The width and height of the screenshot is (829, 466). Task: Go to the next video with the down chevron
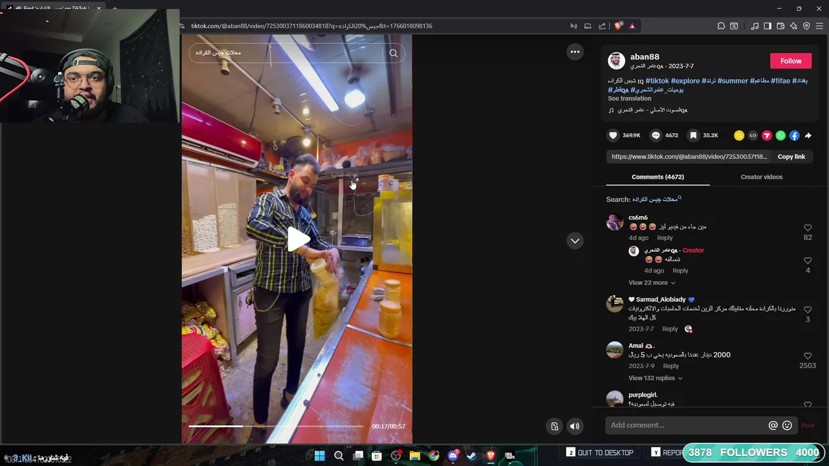pyautogui.click(x=574, y=241)
